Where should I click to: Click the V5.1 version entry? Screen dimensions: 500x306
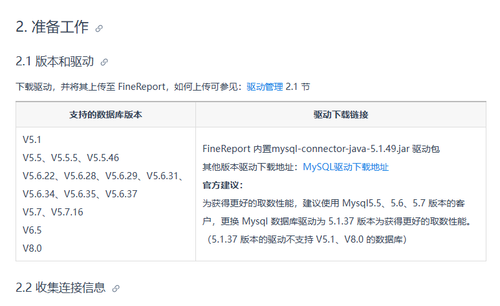point(32,140)
